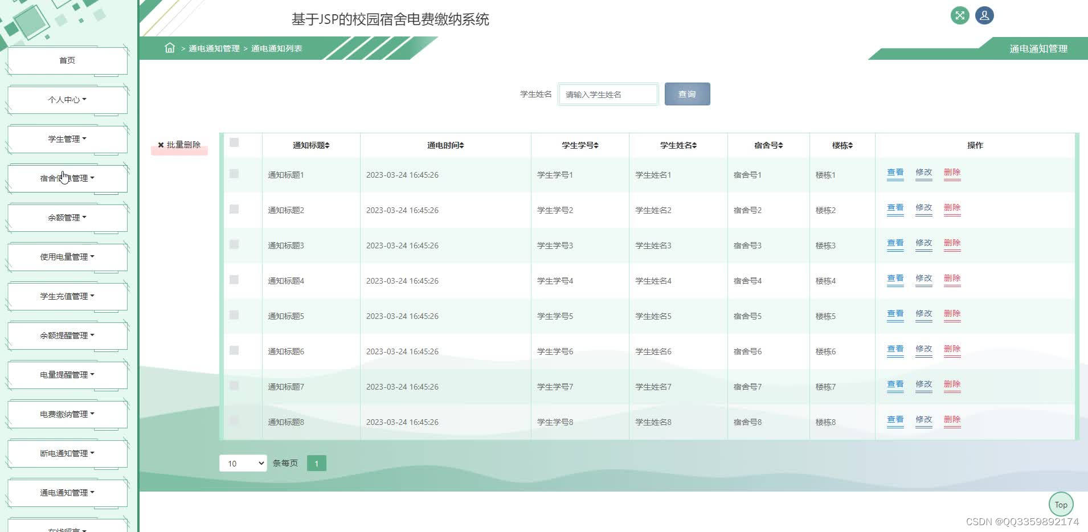Screen dimensions: 1088x532
Task: Click 删除 for row 通知标题6
Action: click(952, 349)
